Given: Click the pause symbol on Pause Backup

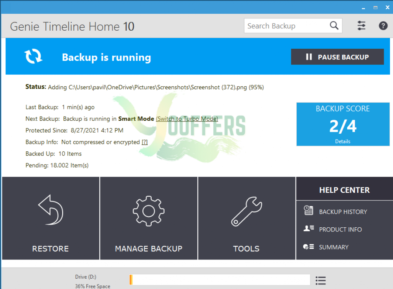Looking at the screenshot, I should click(309, 57).
